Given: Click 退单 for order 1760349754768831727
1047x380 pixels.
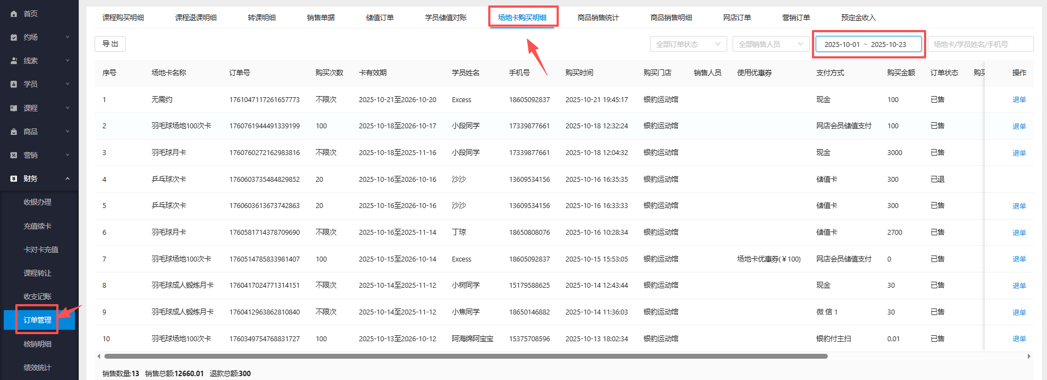Looking at the screenshot, I should tap(1019, 339).
